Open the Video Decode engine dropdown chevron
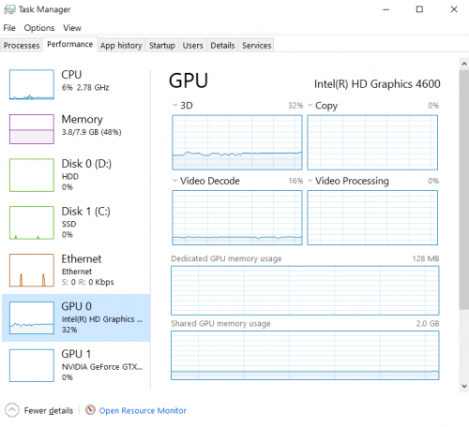This screenshot has height=427, width=469. click(x=174, y=181)
